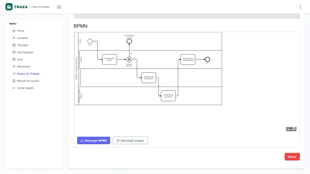Toggle the hamburger menu icon

pos(59,7)
